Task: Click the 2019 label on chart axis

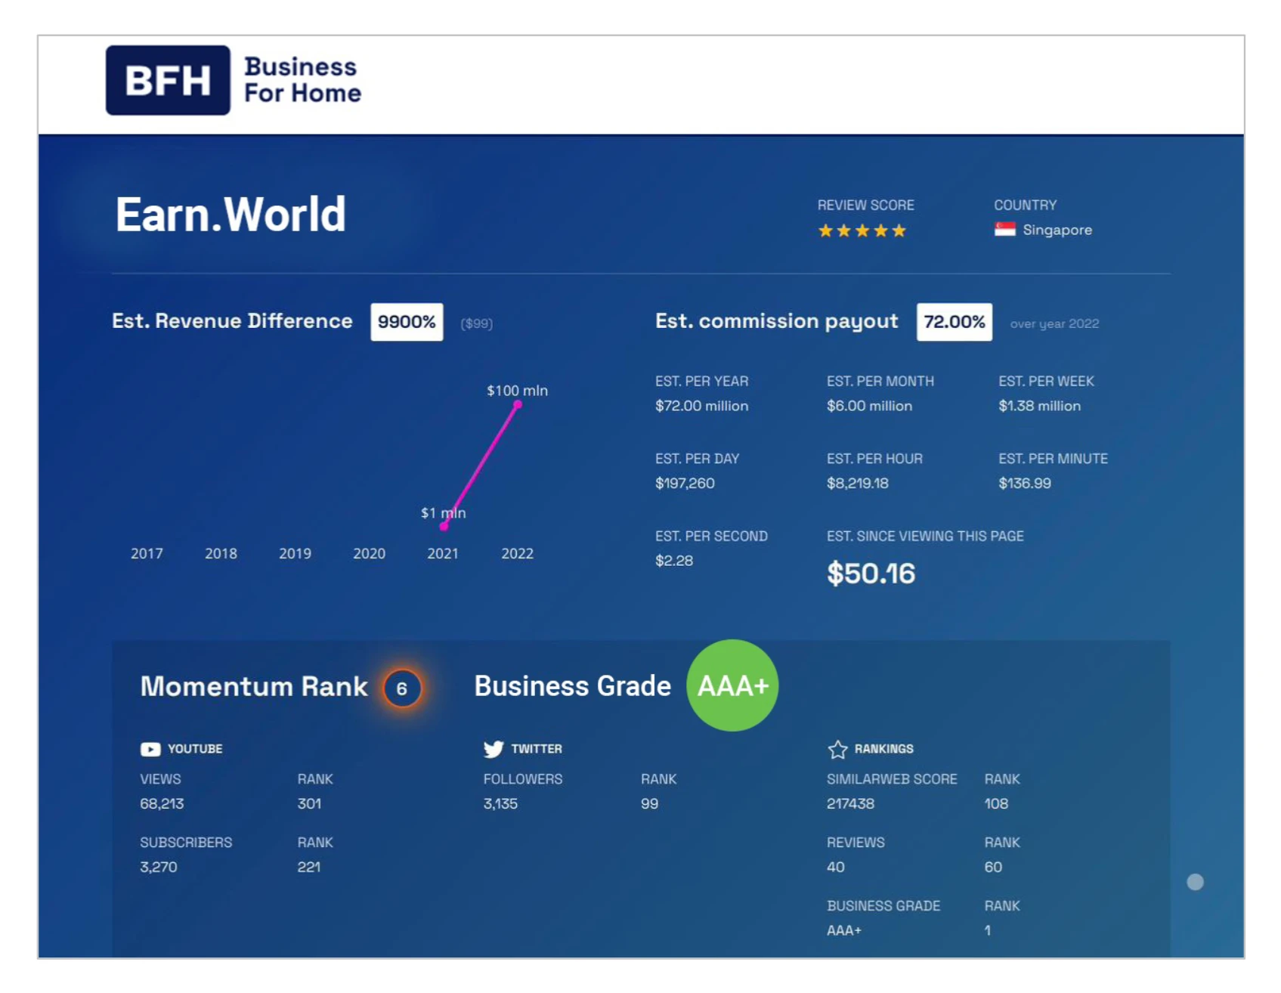Action: click(x=295, y=553)
